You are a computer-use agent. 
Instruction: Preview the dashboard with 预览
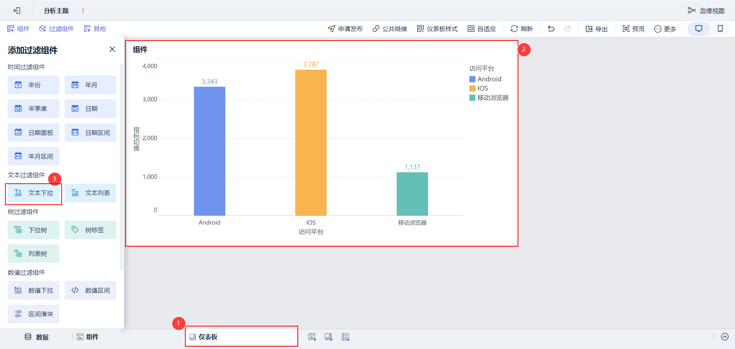click(x=634, y=29)
